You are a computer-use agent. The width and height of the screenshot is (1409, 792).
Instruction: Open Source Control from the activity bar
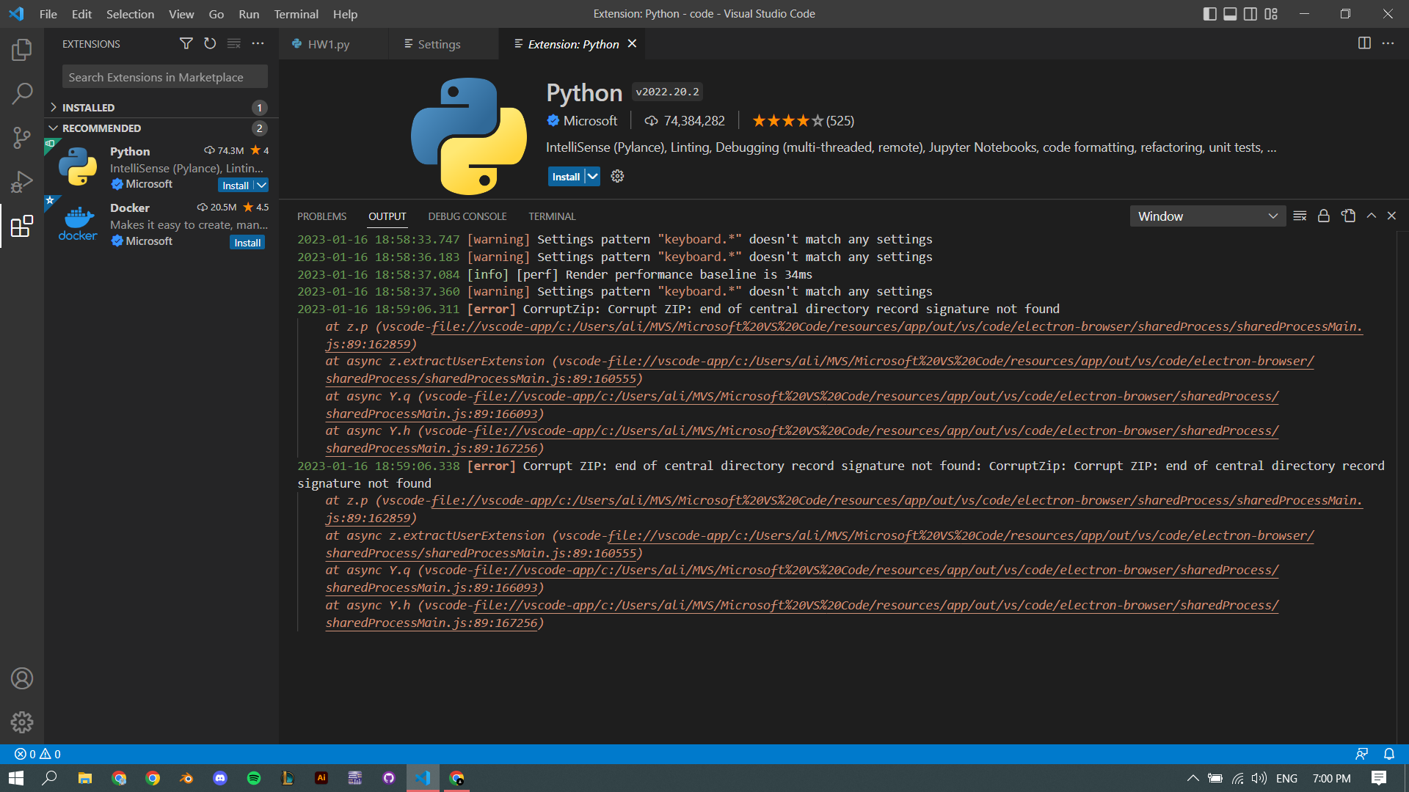[x=21, y=138]
